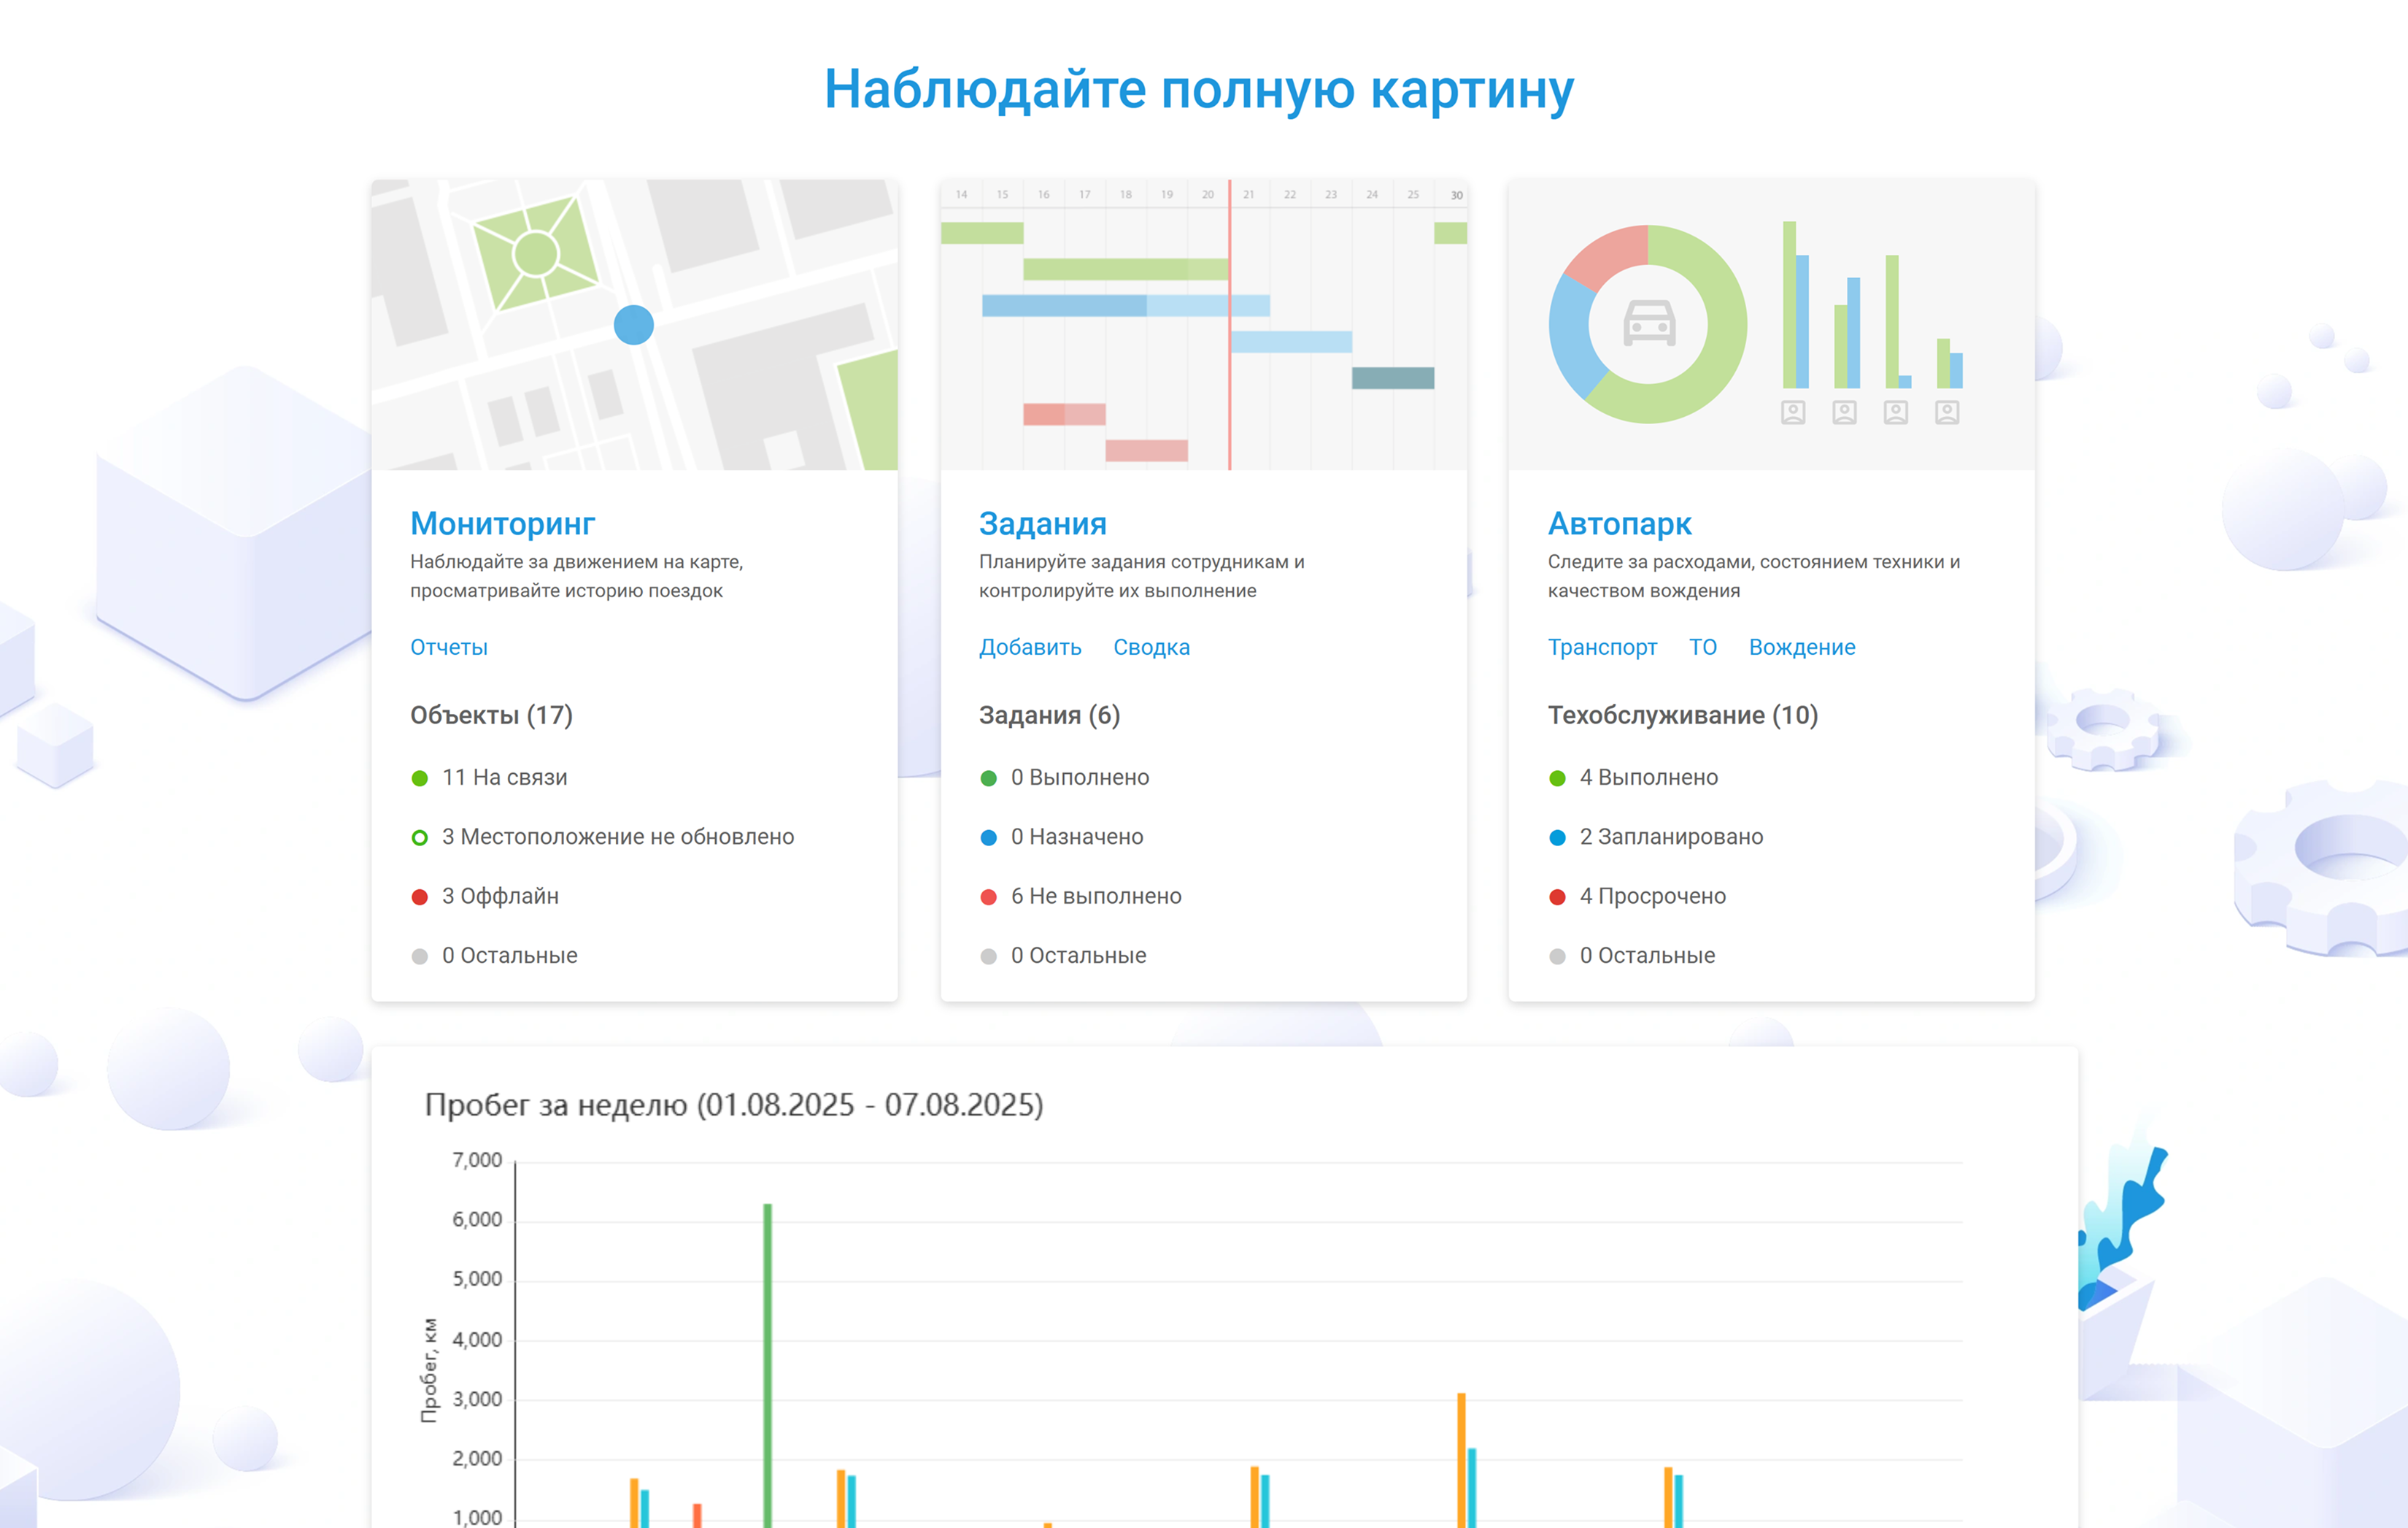Screen dimensions: 2408x1528
Task: Click the red dot next to 4 Просрочено
Action: [1557, 897]
